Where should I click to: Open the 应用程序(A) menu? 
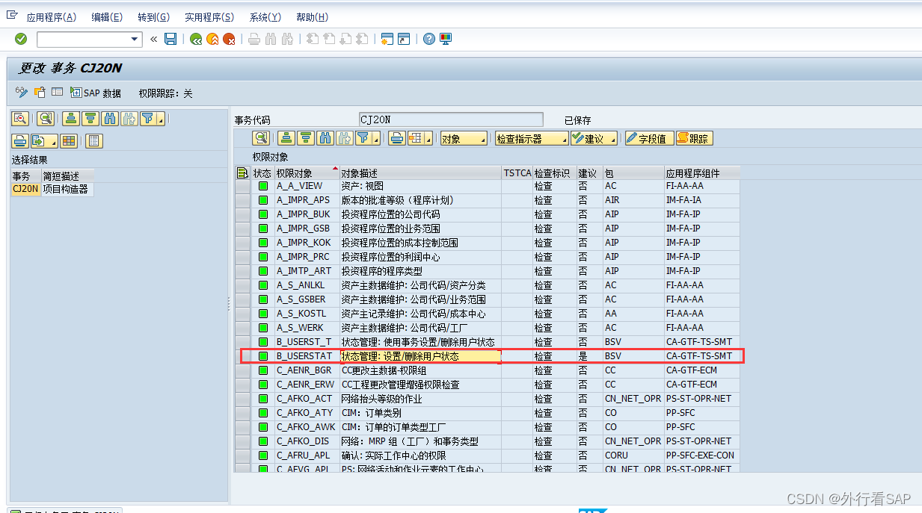[51, 17]
